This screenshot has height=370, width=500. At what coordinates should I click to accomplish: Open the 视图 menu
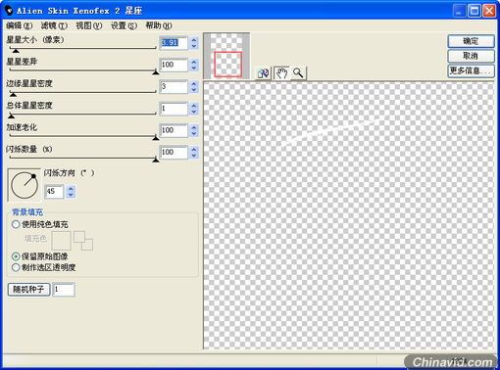[x=89, y=25]
